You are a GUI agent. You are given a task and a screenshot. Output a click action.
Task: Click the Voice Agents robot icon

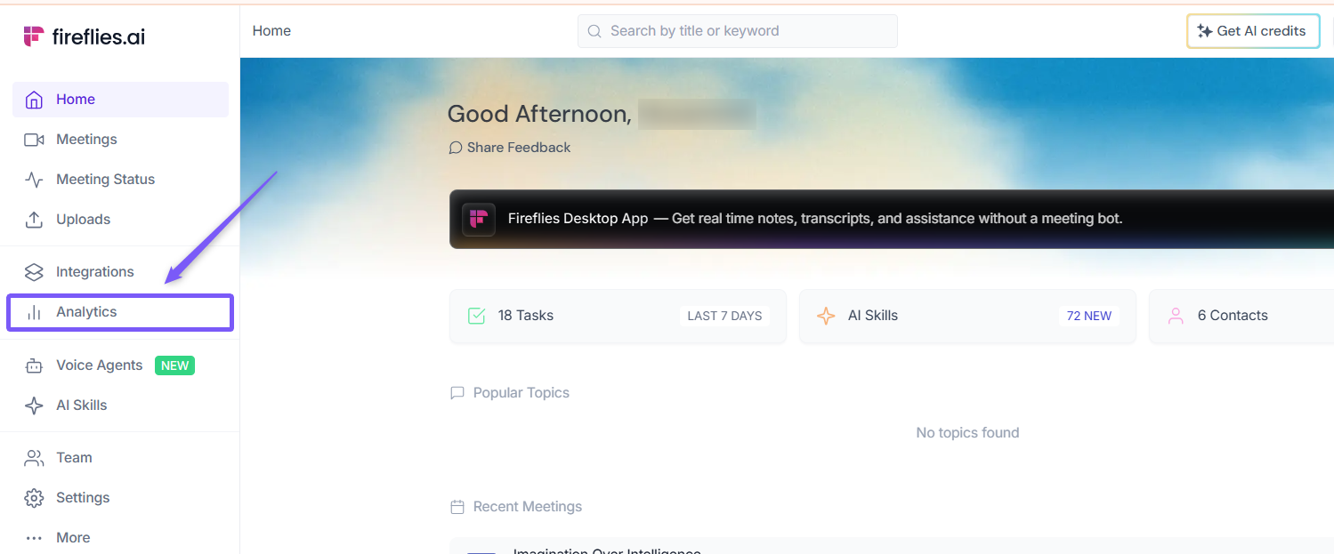[x=34, y=365]
